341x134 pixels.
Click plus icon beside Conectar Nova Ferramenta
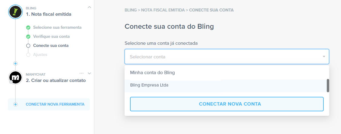click(x=15, y=104)
